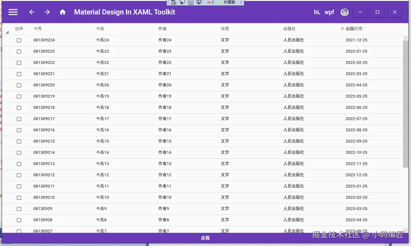The height and width of the screenshot is (246, 411).
Task: Click the user avatar picture
Action: click(345, 12)
